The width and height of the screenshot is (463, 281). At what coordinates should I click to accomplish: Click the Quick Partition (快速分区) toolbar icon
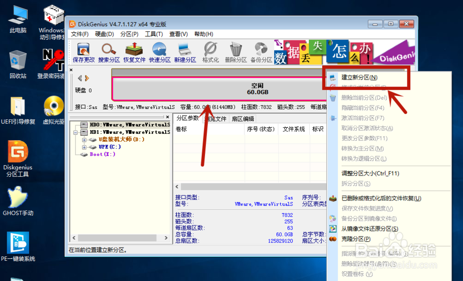click(160, 52)
